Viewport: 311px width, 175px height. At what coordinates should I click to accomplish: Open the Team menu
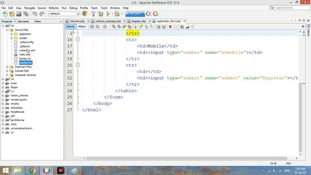coord(94,8)
